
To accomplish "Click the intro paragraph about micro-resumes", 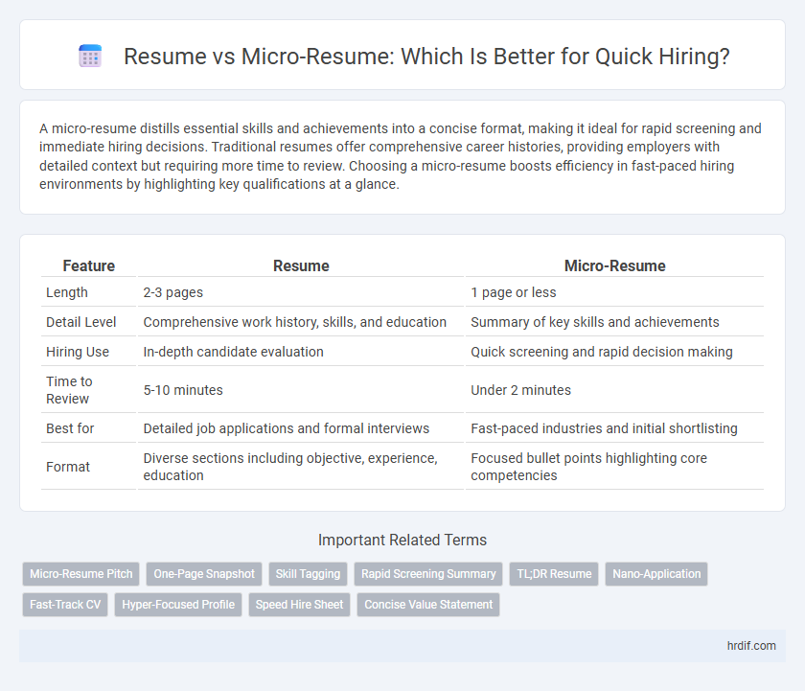I will pos(401,156).
